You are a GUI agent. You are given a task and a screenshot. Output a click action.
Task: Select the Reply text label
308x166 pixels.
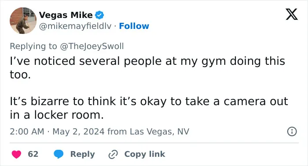pyautogui.click(x=83, y=154)
